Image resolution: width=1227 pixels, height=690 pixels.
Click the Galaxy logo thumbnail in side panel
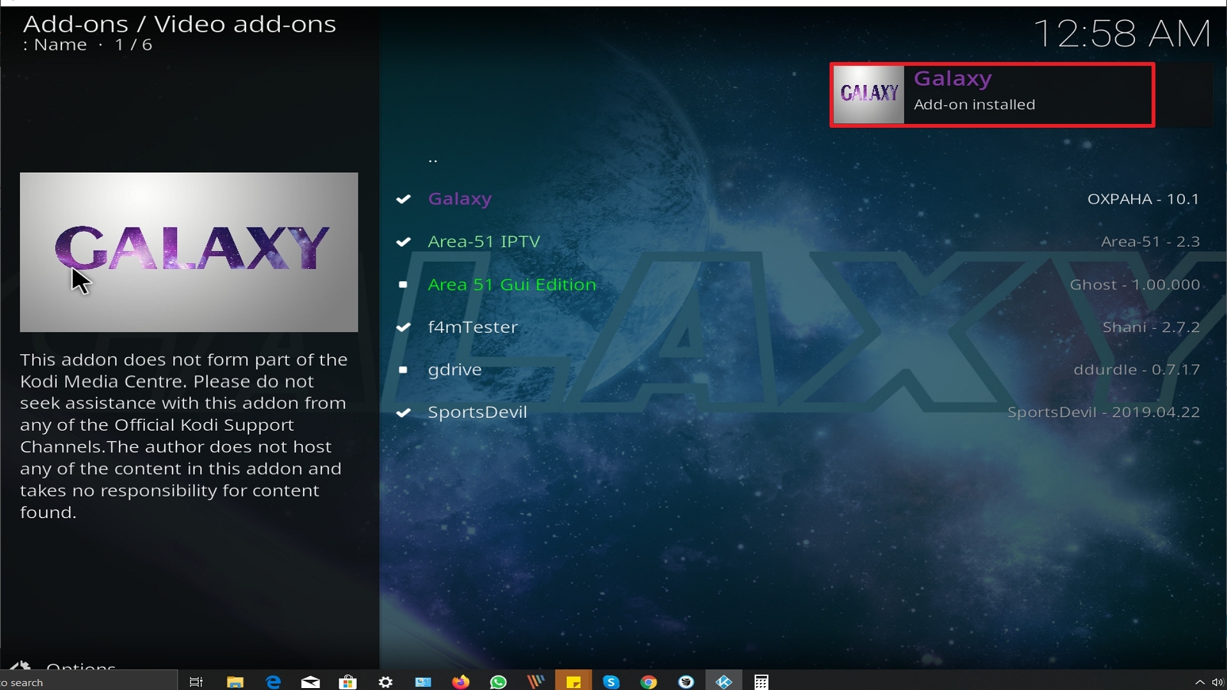click(x=189, y=252)
